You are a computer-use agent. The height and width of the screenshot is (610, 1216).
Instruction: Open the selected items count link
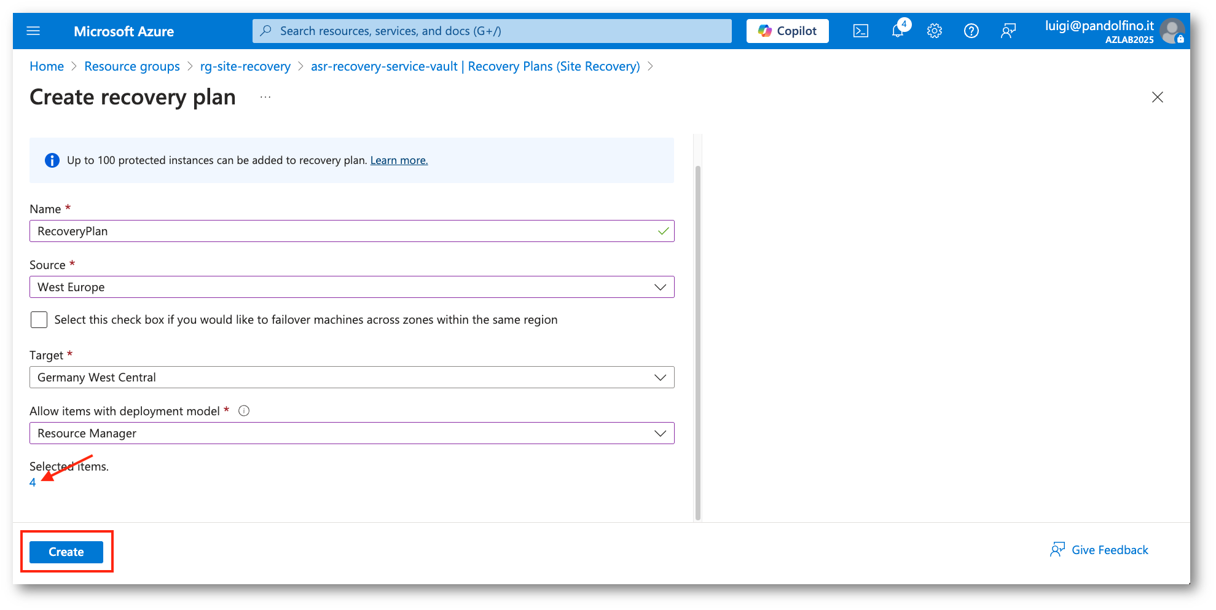pos(33,483)
